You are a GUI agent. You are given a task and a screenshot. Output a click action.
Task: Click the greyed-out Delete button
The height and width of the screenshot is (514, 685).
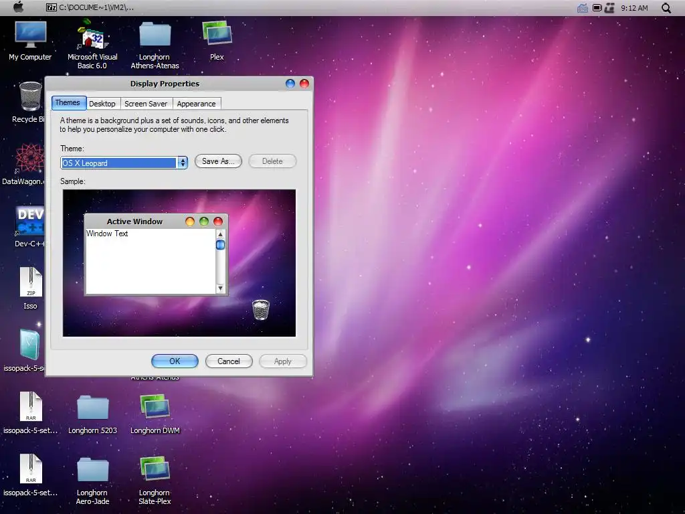point(272,161)
